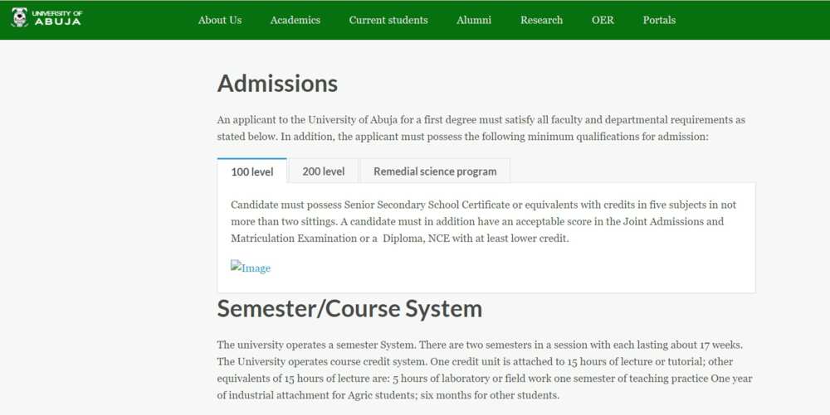
Task: Switch to the 200 level tab
Action: coord(324,171)
